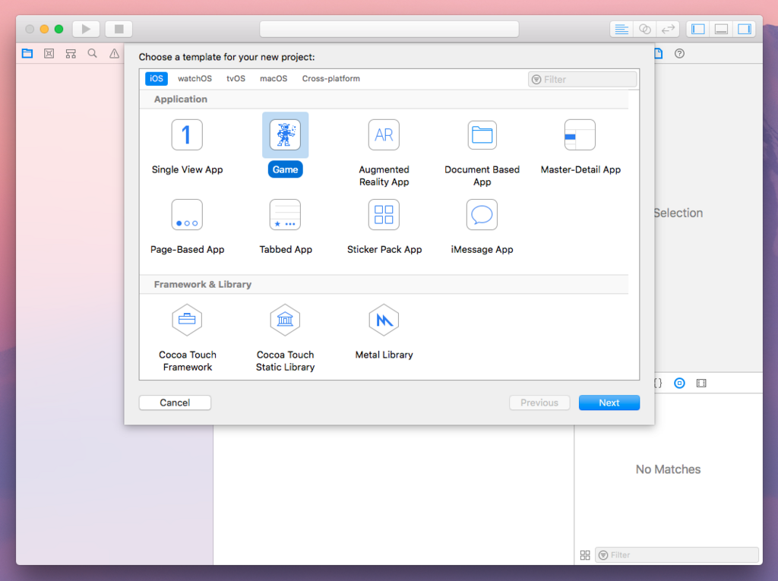This screenshot has height=581, width=778.
Task: Click the library Filter field at bottom
Action: click(x=677, y=554)
